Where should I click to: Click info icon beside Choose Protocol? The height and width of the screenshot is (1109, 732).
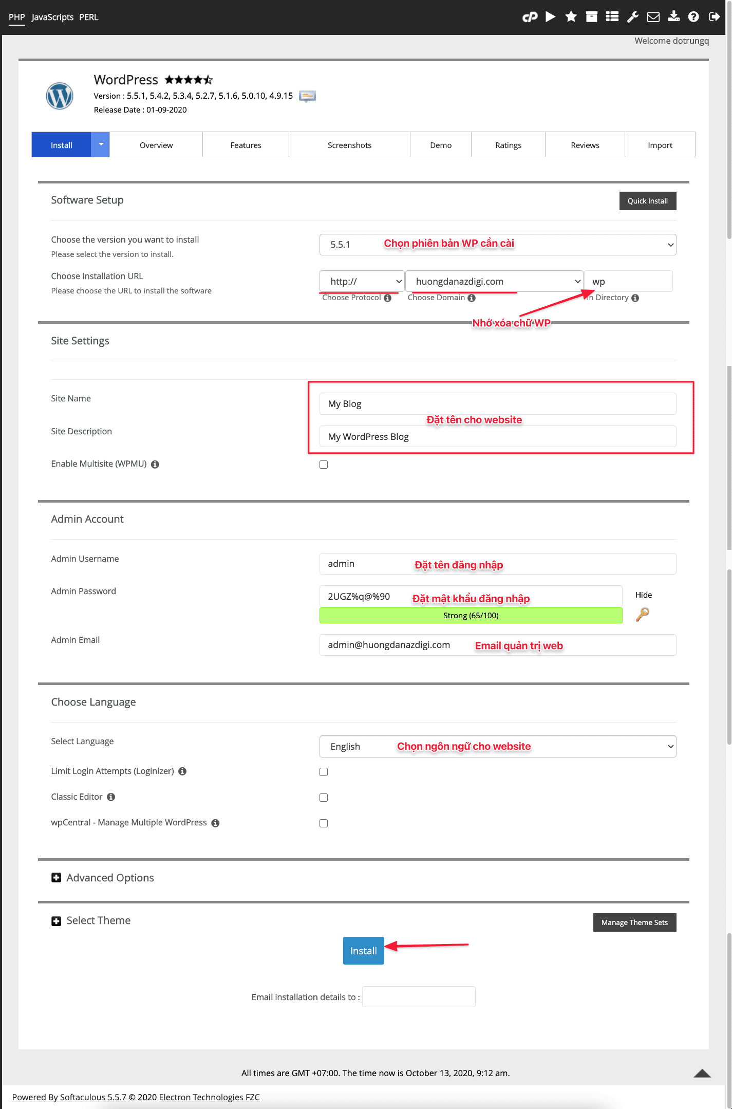[x=388, y=298]
